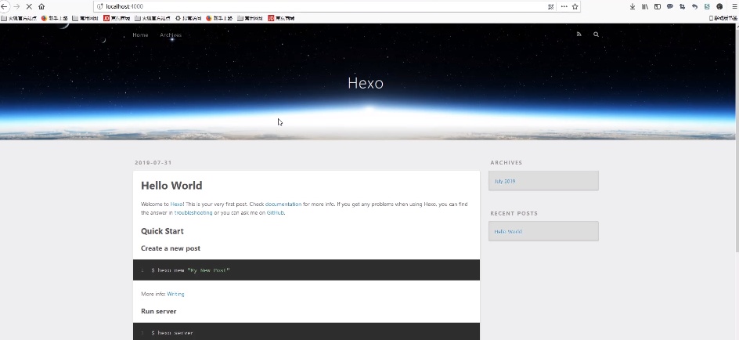
Task: Open July 2019 in Archives
Action: tap(505, 181)
